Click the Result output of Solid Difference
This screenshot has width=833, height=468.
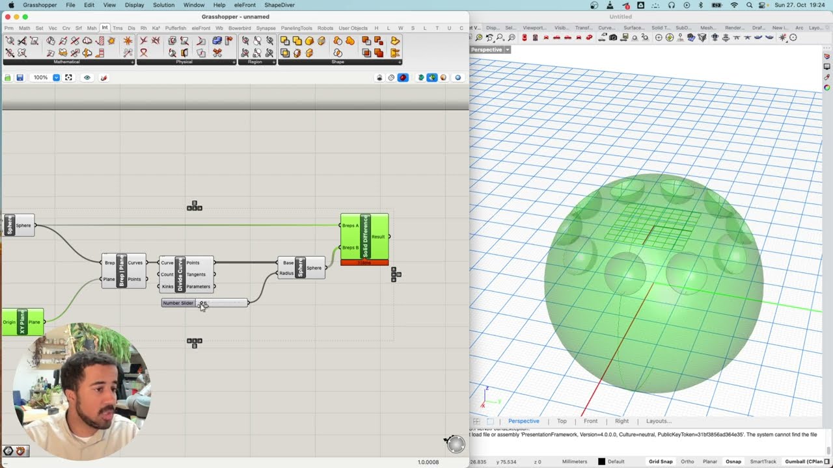coord(378,237)
